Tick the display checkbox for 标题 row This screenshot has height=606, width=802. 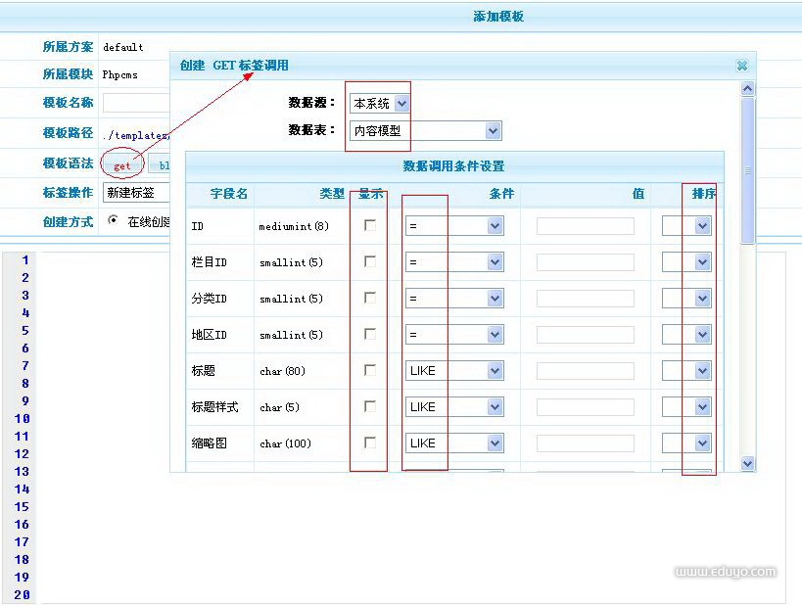370,370
